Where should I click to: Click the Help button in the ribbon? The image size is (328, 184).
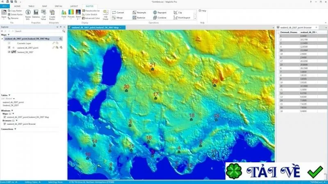[x=202, y=11]
